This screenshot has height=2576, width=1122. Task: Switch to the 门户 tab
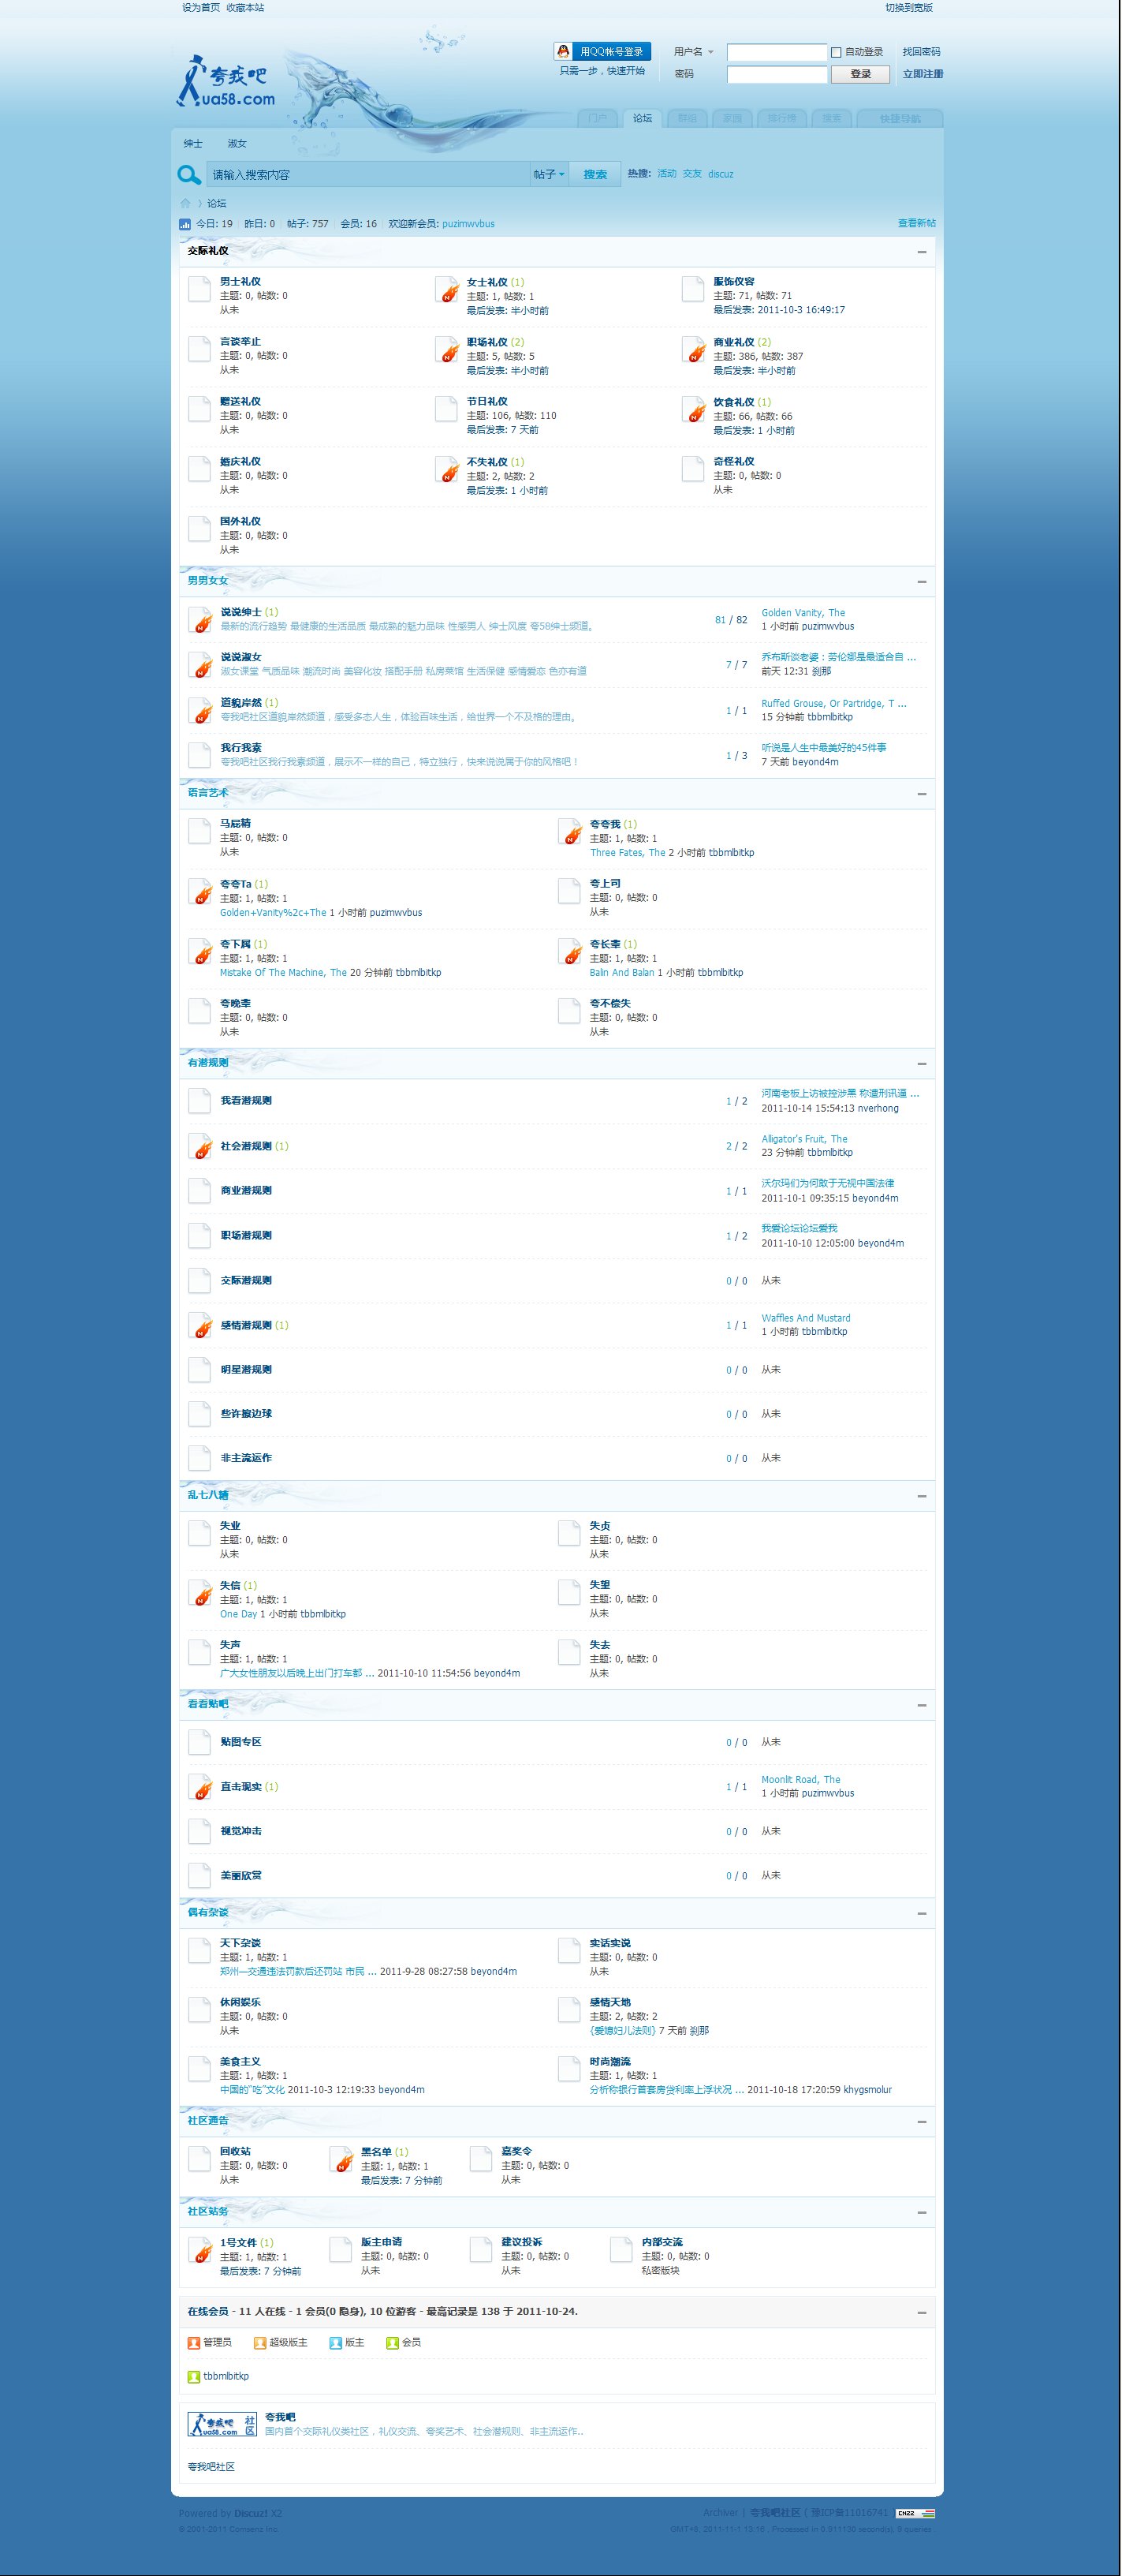click(598, 118)
